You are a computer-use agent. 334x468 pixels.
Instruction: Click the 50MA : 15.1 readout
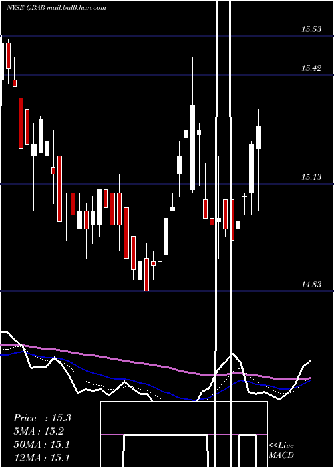pos(41,445)
